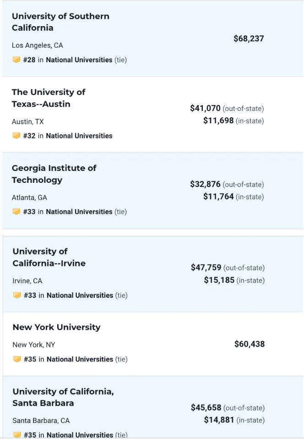Click National Universities link under UC Irvine
Image resolution: width=304 pixels, height=439 pixels.
click(x=80, y=295)
